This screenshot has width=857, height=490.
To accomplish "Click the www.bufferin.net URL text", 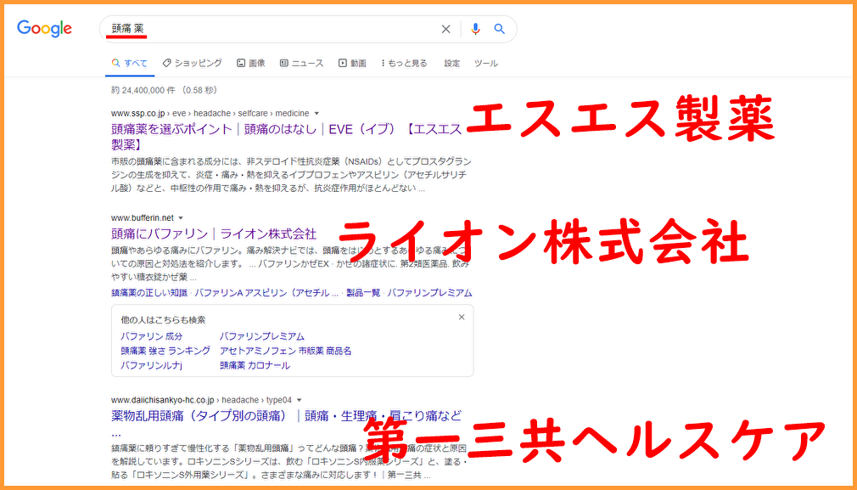I will [142, 218].
